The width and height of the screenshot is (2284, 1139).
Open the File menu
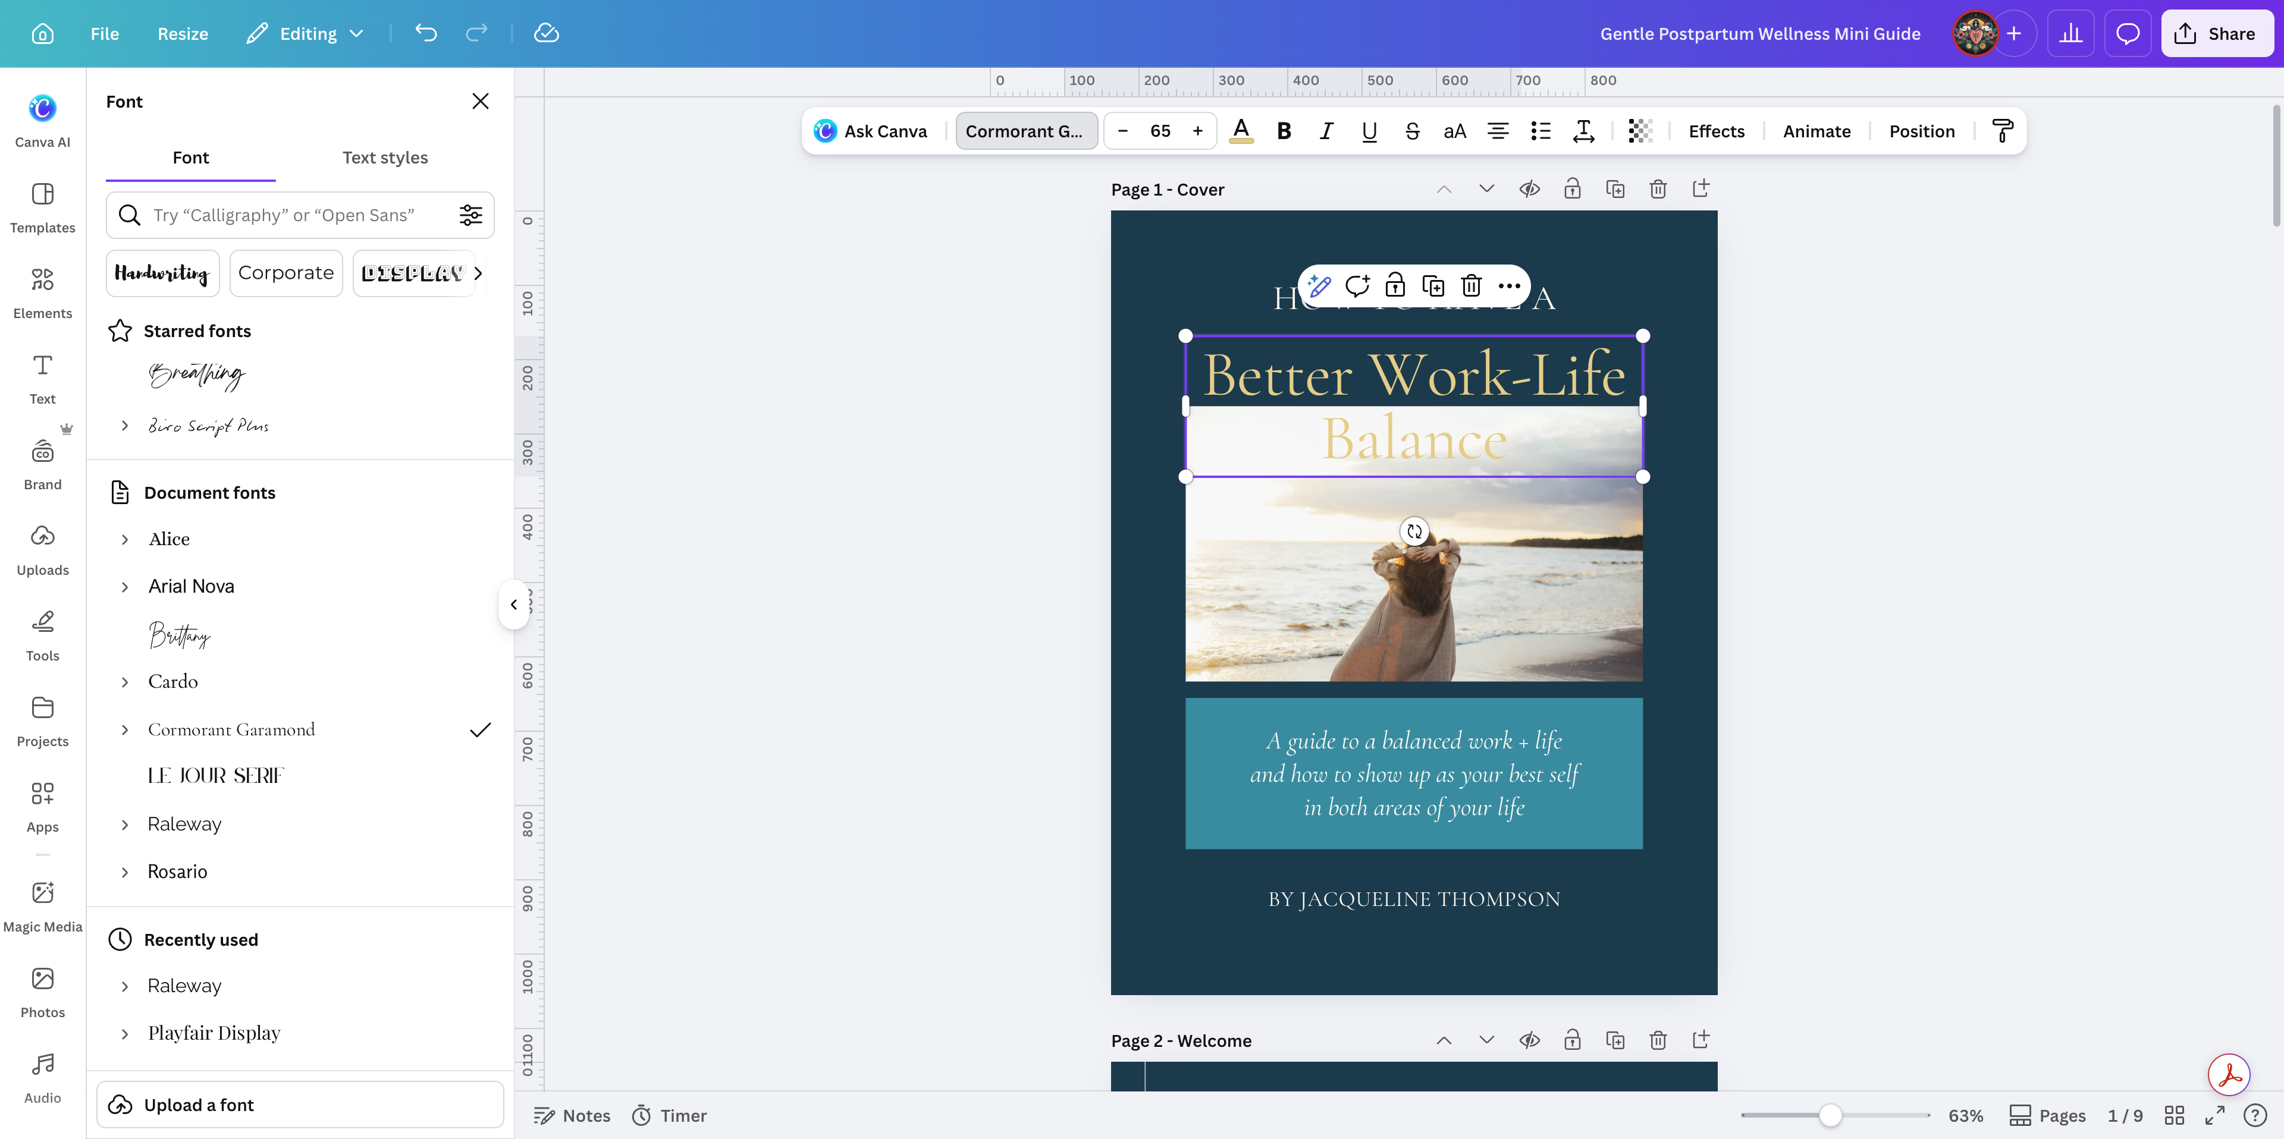(x=105, y=34)
